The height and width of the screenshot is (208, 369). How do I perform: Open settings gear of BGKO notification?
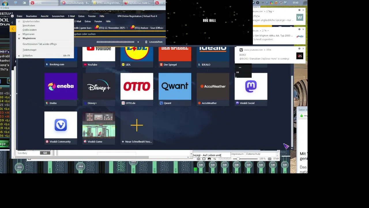pyautogui.click(x=299, y=49)
